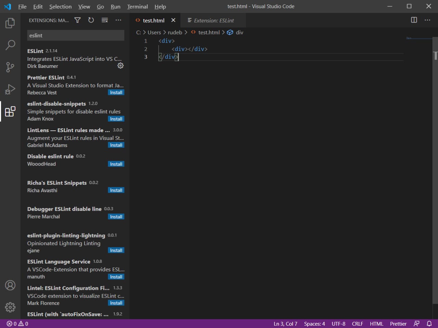
Task: Open Run and Debug view
Action: click(x=10, y=89)
